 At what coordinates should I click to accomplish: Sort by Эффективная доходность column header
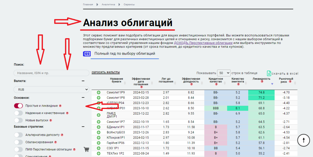tap(191, 80)
